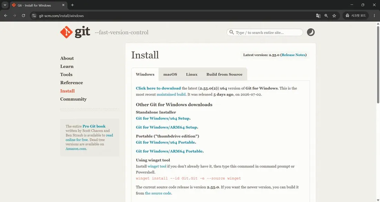
Task: Click the Release Notes link
Action: [x=294, y=55]
